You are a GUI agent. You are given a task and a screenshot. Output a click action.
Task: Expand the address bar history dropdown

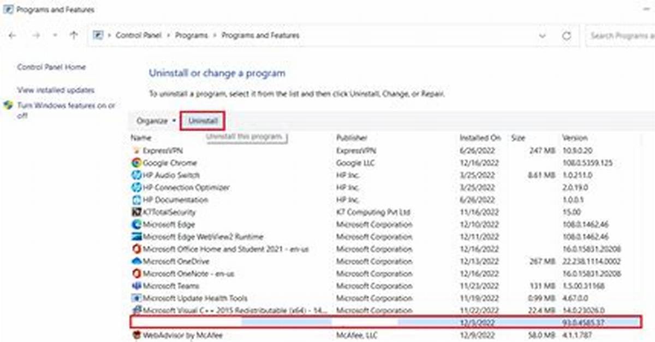click(543, 35)
